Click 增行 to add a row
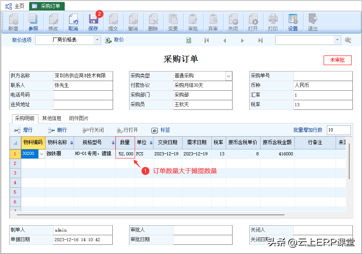 pyautogui.click(x=23, y=130)
